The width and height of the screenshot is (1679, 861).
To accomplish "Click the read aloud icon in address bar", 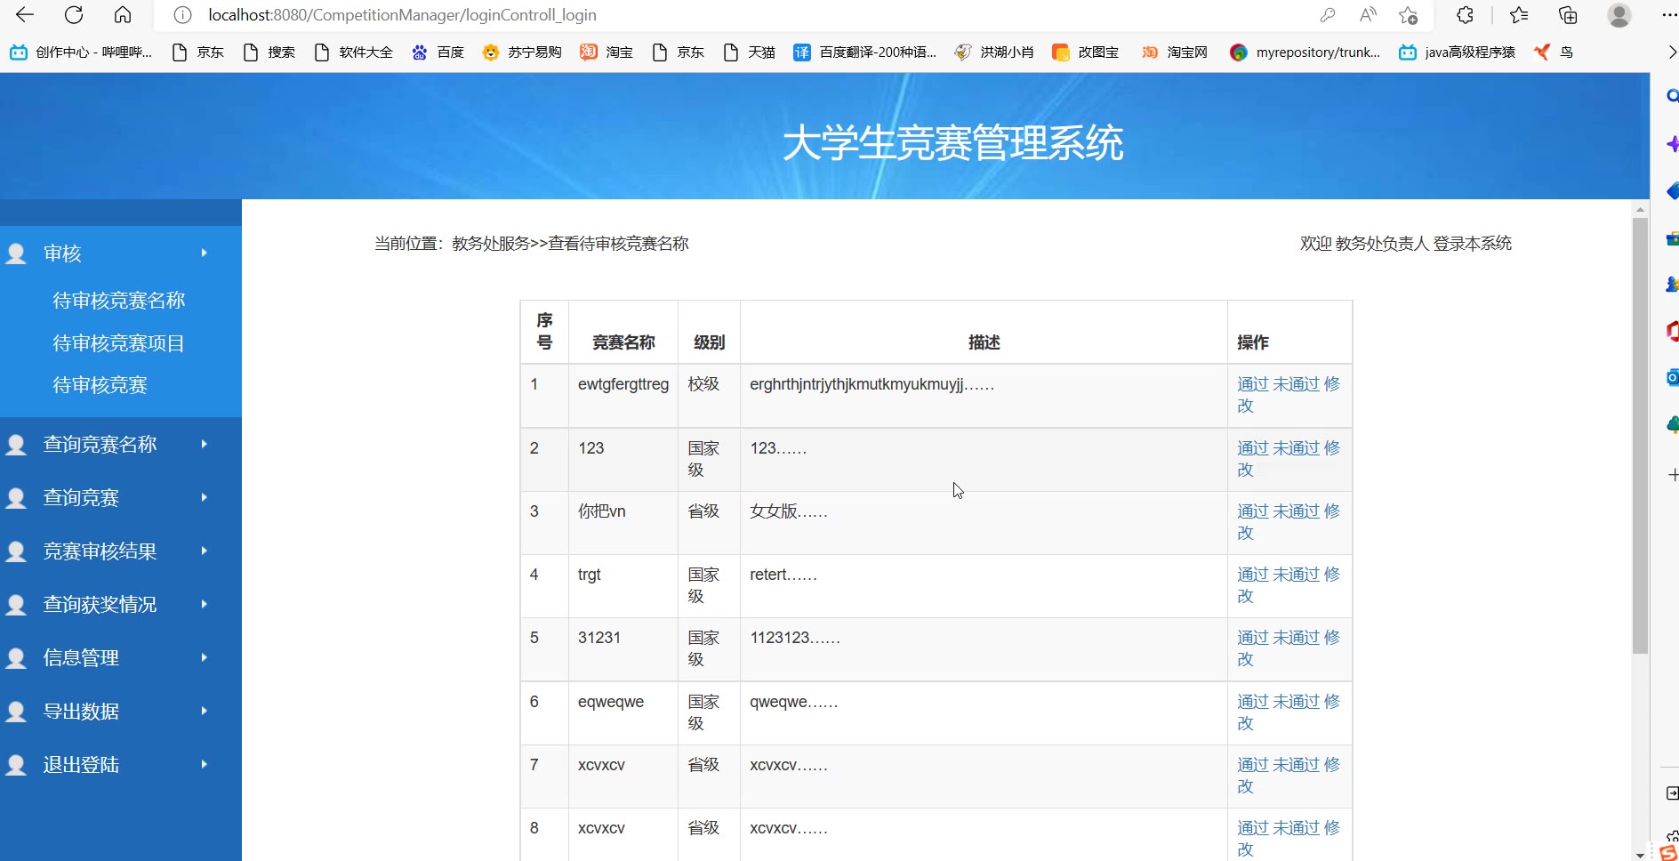I will (1368, 15).
